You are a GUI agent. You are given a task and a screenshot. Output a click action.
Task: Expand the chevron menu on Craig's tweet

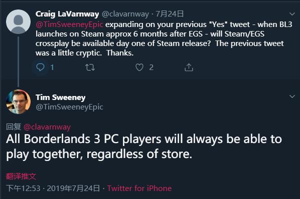click(292, 14)
